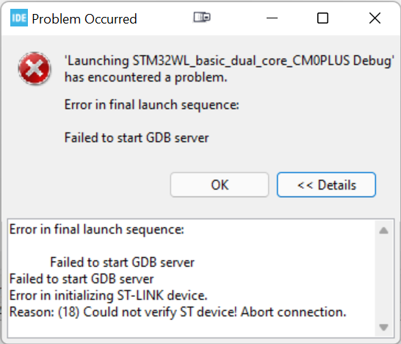Click the red error cross icon
The image size is (401, 344).
(35, 68)
